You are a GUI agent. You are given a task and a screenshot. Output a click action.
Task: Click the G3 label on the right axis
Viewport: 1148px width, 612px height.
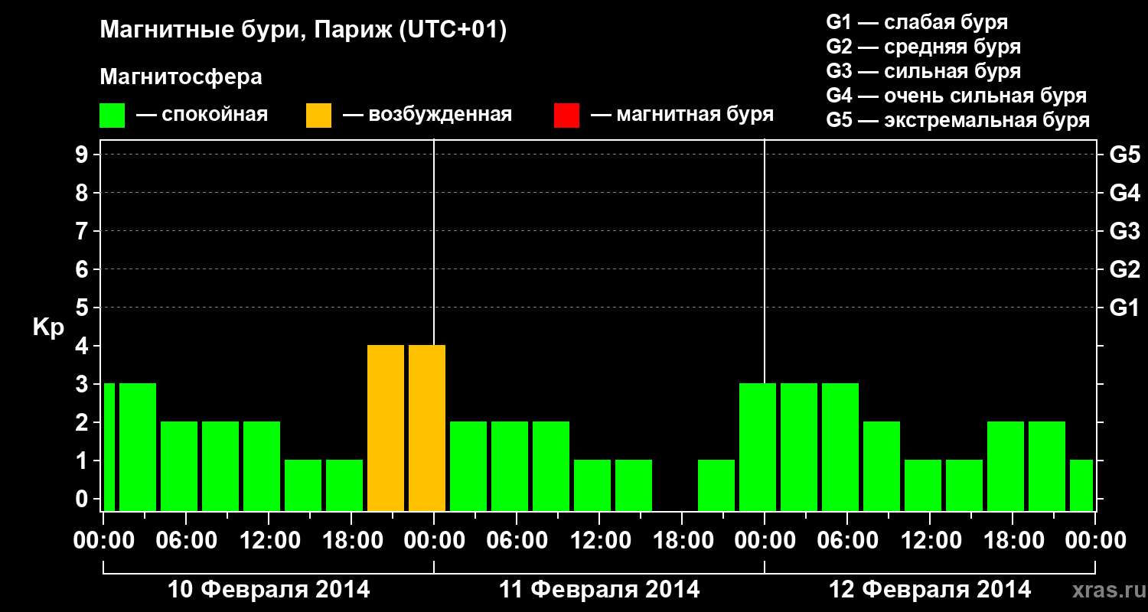[1125, 231]
